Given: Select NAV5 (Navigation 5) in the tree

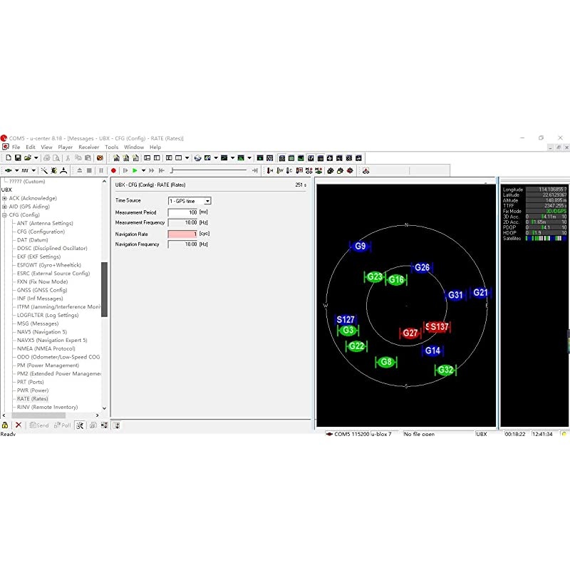Looking at the screenshot, I should 42,332.
